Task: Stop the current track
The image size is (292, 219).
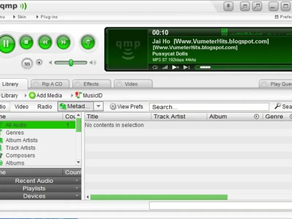Action: pyautogui.click(x=26, y=42)
